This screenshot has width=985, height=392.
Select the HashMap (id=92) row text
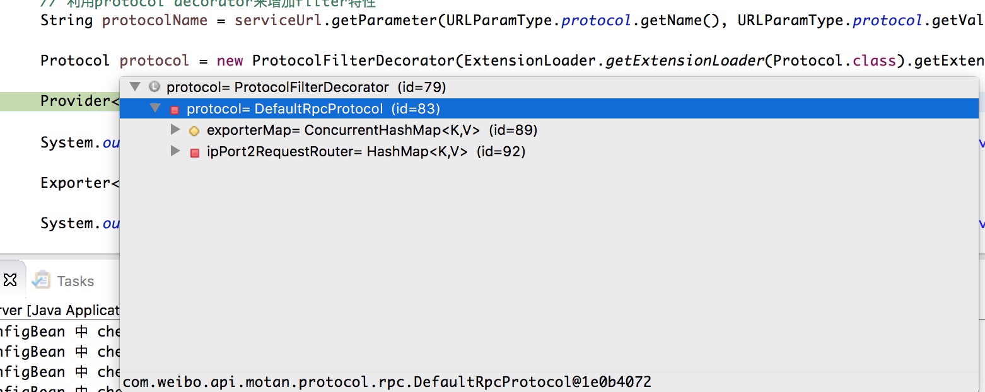click(x=366, y=152)
